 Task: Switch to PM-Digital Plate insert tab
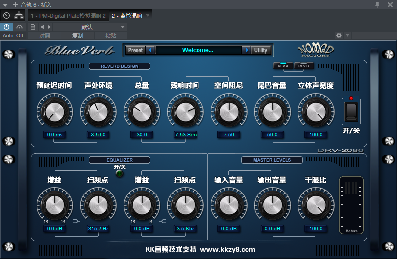(68, 16)
